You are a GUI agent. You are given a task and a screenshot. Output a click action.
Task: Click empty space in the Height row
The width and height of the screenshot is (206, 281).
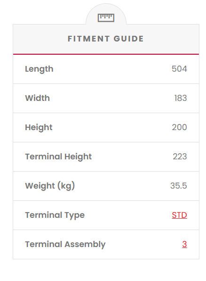click(111, 127)
